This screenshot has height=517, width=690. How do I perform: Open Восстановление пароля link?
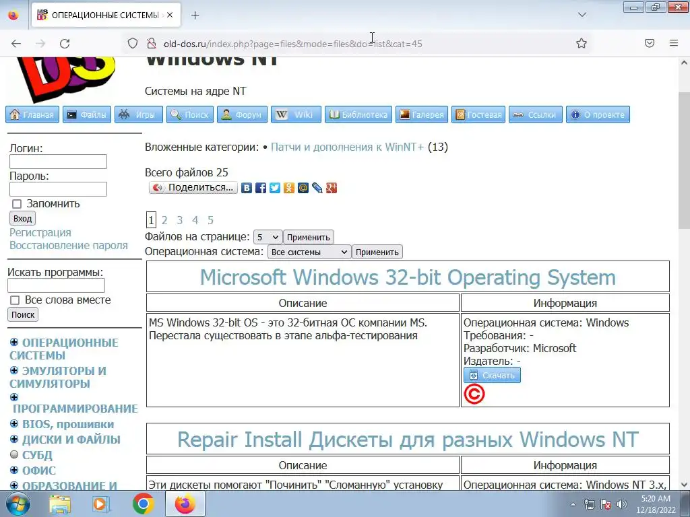click(69, 245)
